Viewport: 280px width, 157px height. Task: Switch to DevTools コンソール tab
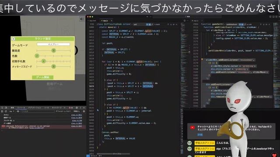(x=21, y=108)
